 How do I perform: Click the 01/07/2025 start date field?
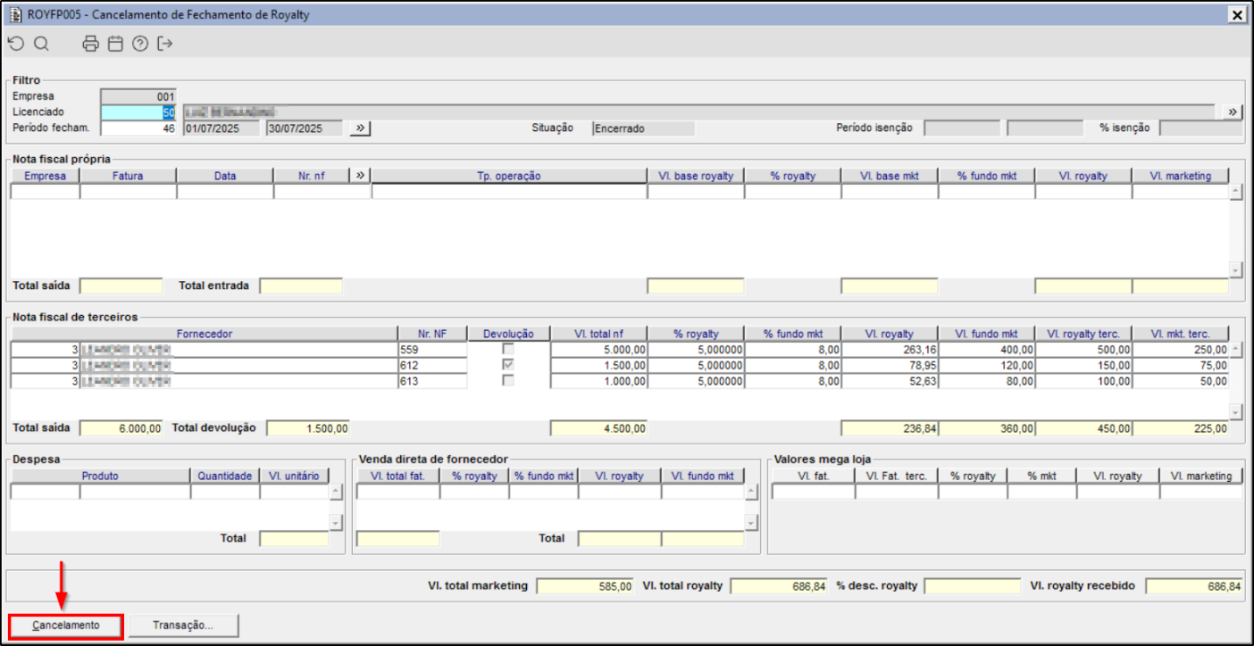tap(222, 128)
